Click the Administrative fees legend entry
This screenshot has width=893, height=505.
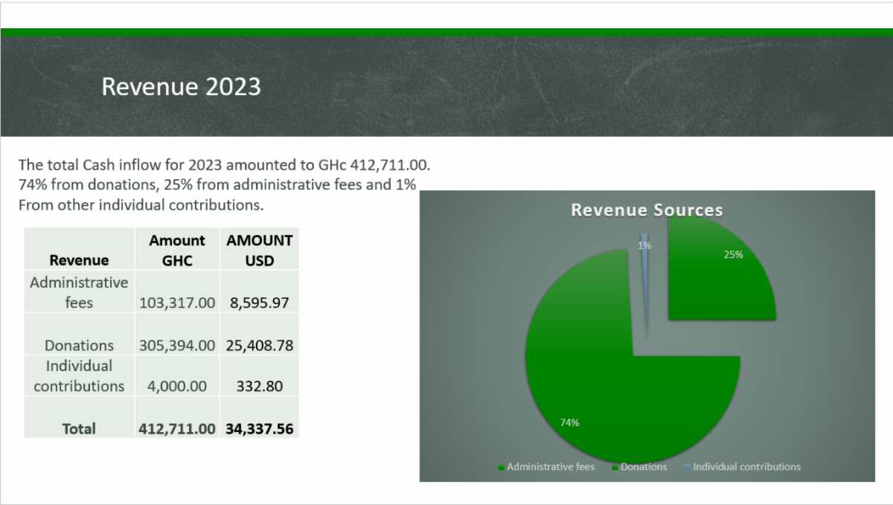tap(550, 467)
